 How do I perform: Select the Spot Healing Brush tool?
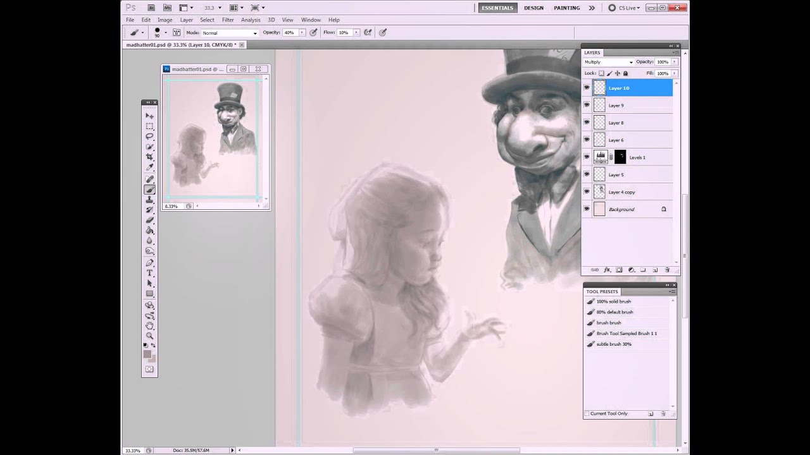[x=149, y=179]
